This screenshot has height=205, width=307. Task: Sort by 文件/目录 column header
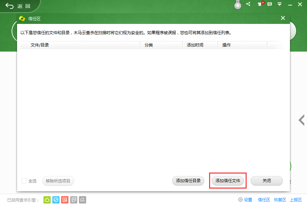click(80, 45)
